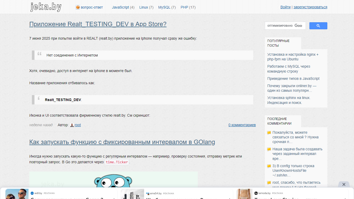Open '0 комментариев' link
This screenshot has width=354, height=199.
[242, 125]
